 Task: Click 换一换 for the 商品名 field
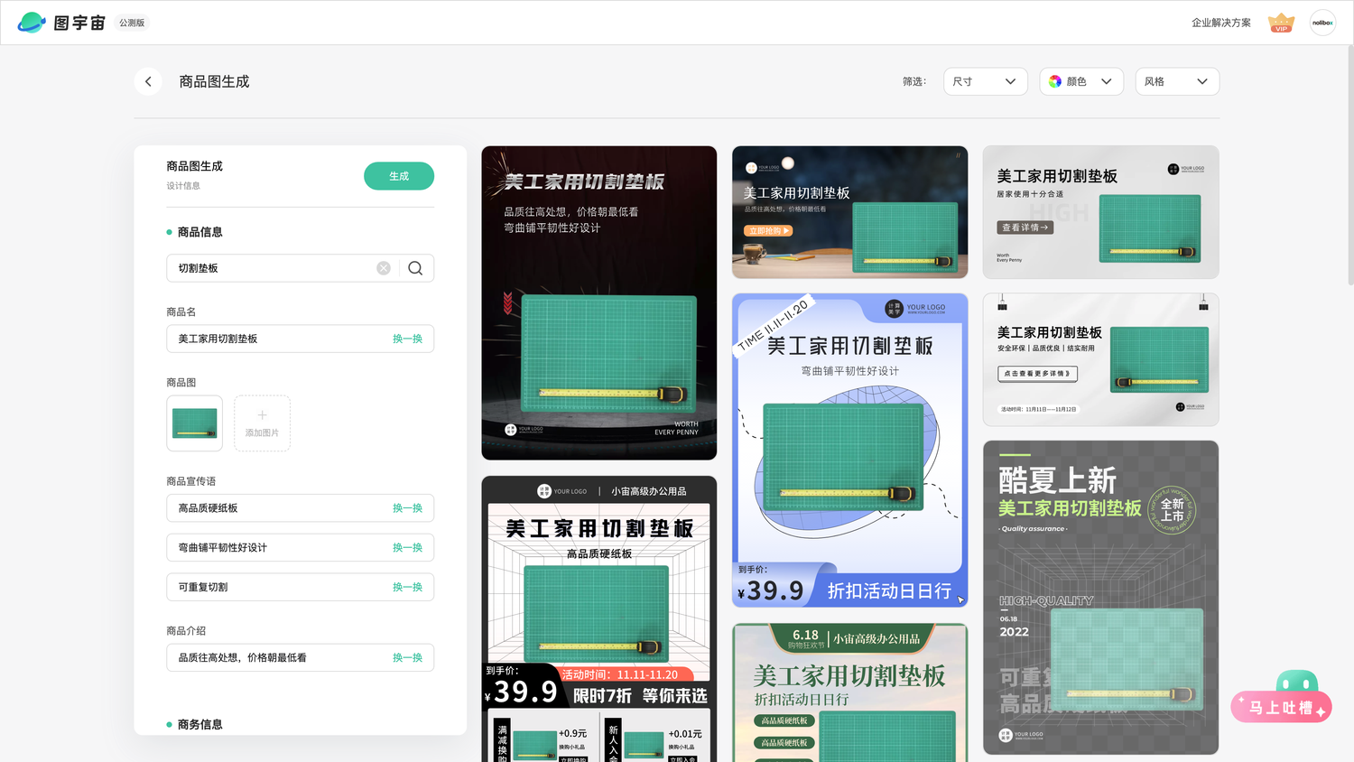(x=407, y=339)
